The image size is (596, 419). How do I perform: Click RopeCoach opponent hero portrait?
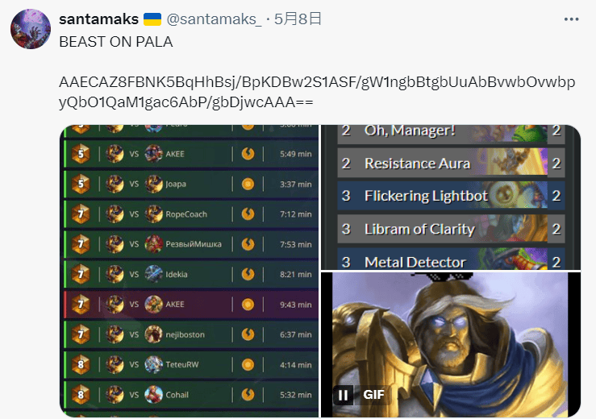154,214
